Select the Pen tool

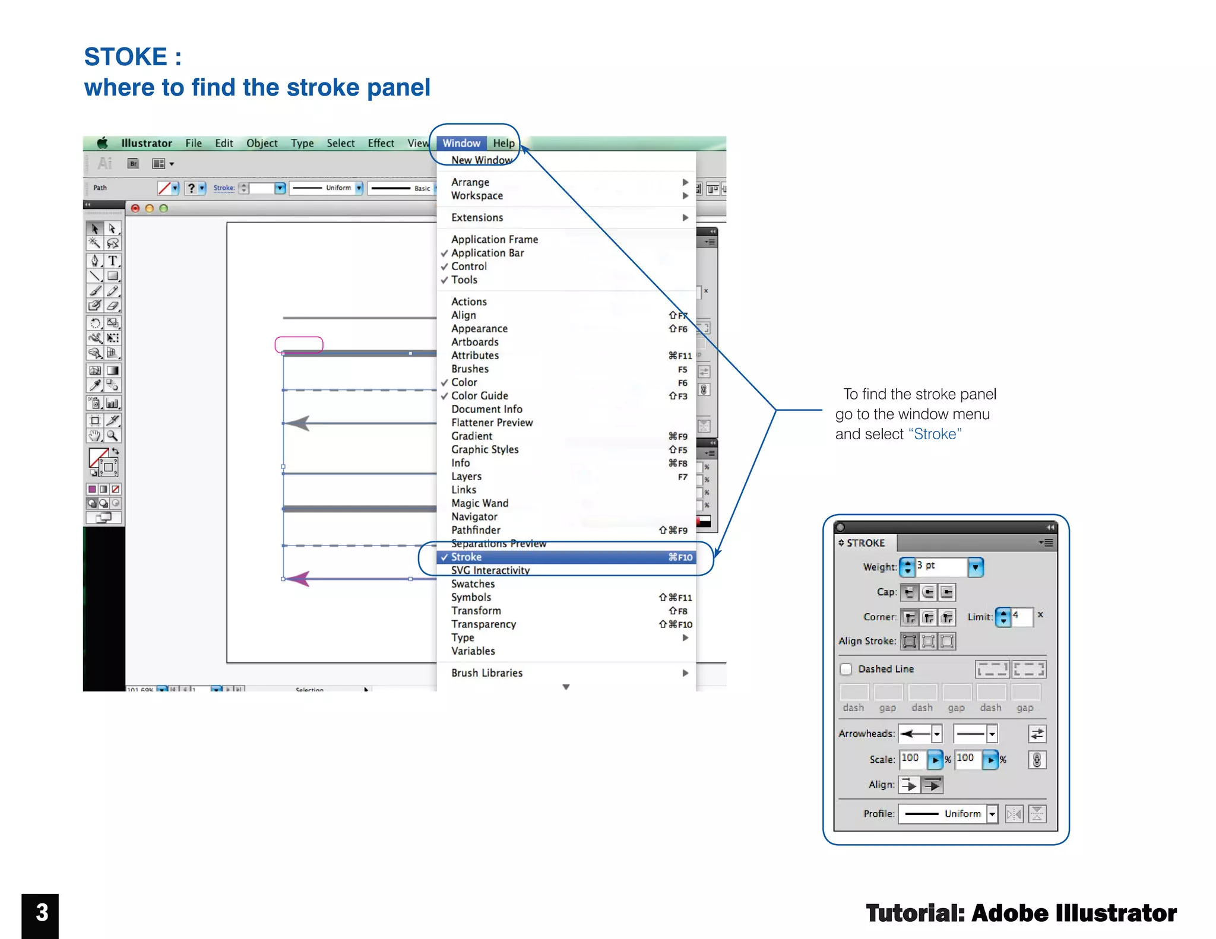[95, 261]
